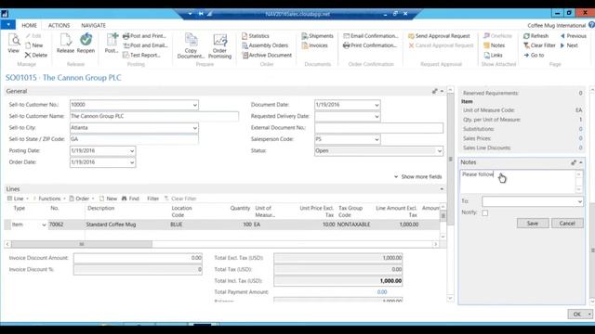Open the Status dropdown
This screenshot has height=334, width=595.
(x=439, y=150)
